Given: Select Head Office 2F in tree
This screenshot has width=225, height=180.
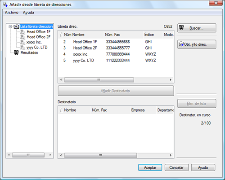Looking at the screenshot, I should (39, 37).
